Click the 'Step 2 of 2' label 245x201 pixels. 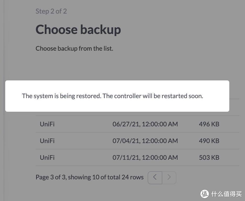[x=51, y=11]
